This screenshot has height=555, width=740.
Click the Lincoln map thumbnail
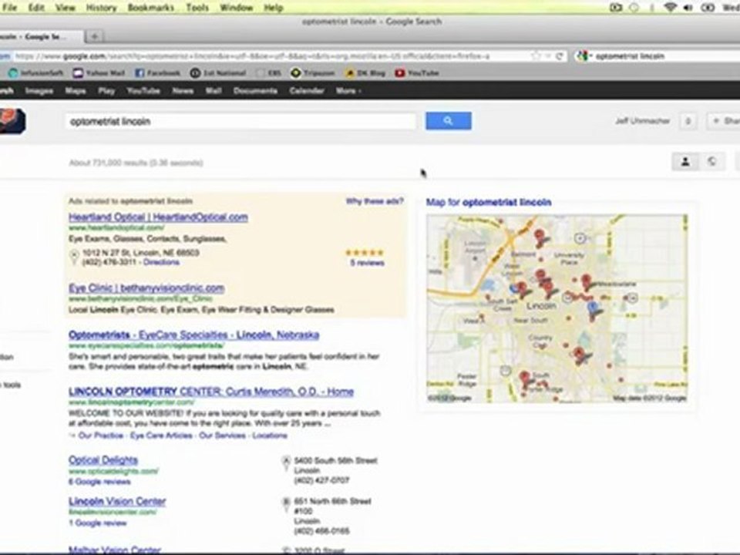tap(557, 308)
